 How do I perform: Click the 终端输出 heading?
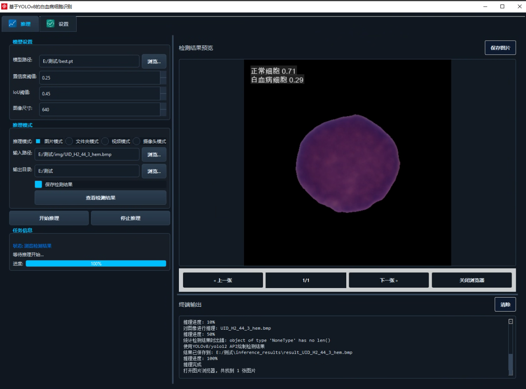tap(190, 305)
